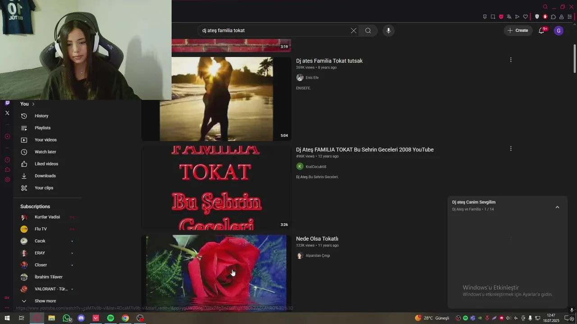
Task: Open Task View in taskbar
Action: pos(21,318)
